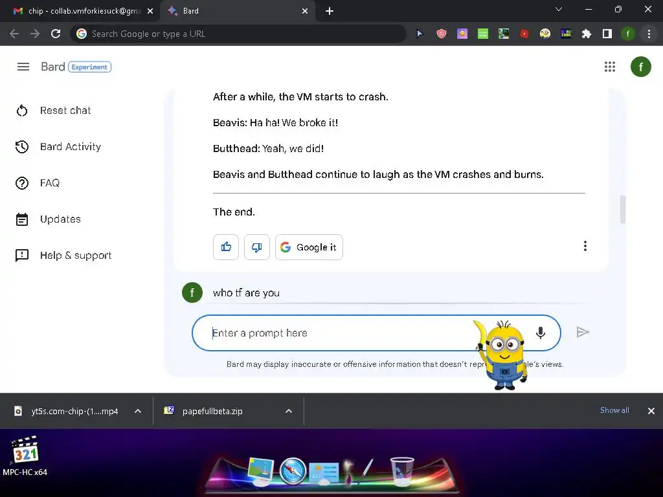Click the minion character over the prompt
The height and width of the screenshot is (497, 663).
(502, 355)
